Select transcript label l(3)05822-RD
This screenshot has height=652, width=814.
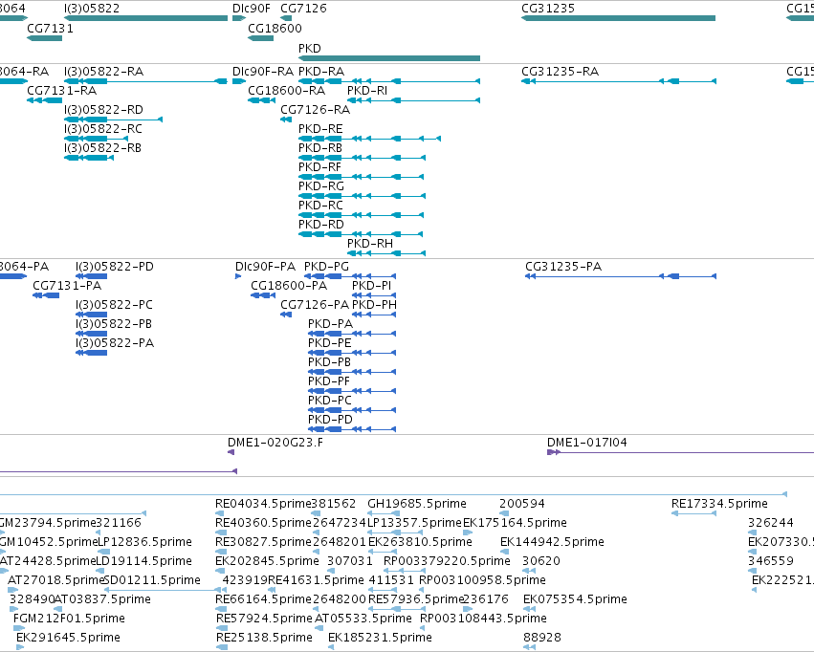[x=104, y=109]
